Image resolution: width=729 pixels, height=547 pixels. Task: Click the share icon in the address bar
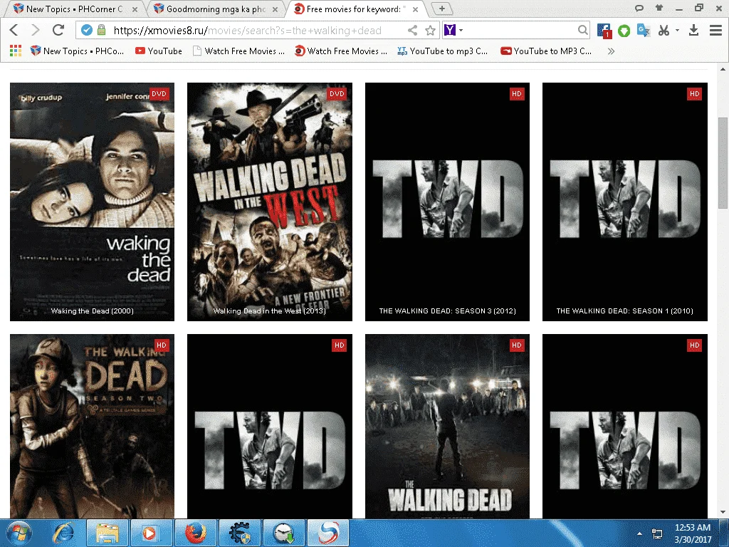[412, 31]
